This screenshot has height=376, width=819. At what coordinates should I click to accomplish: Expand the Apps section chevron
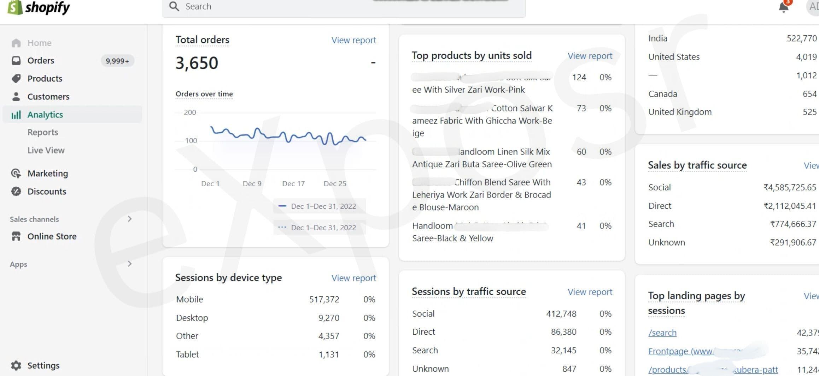tap(130, 264)
